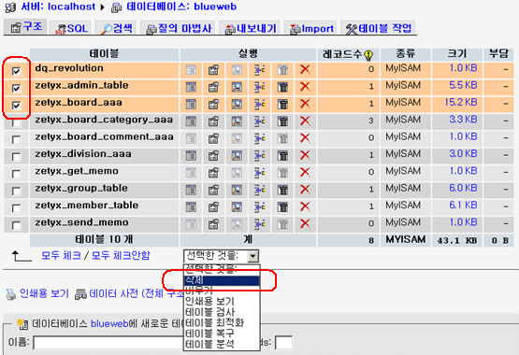Image resolution: width=519 pixels, height=355 pixels.
Task: Open the 1.0 KB size link for zetyx_get_memo
Action: coord(464,171)
